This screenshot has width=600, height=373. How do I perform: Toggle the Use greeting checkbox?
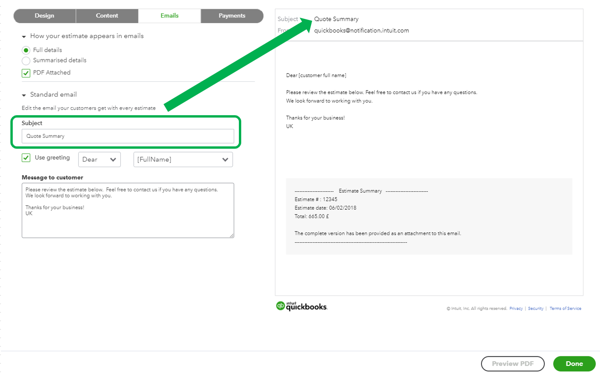[26, 158]
